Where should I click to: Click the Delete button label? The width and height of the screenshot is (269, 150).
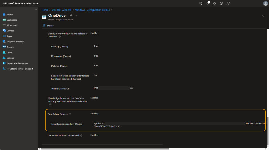pos(50,26)
